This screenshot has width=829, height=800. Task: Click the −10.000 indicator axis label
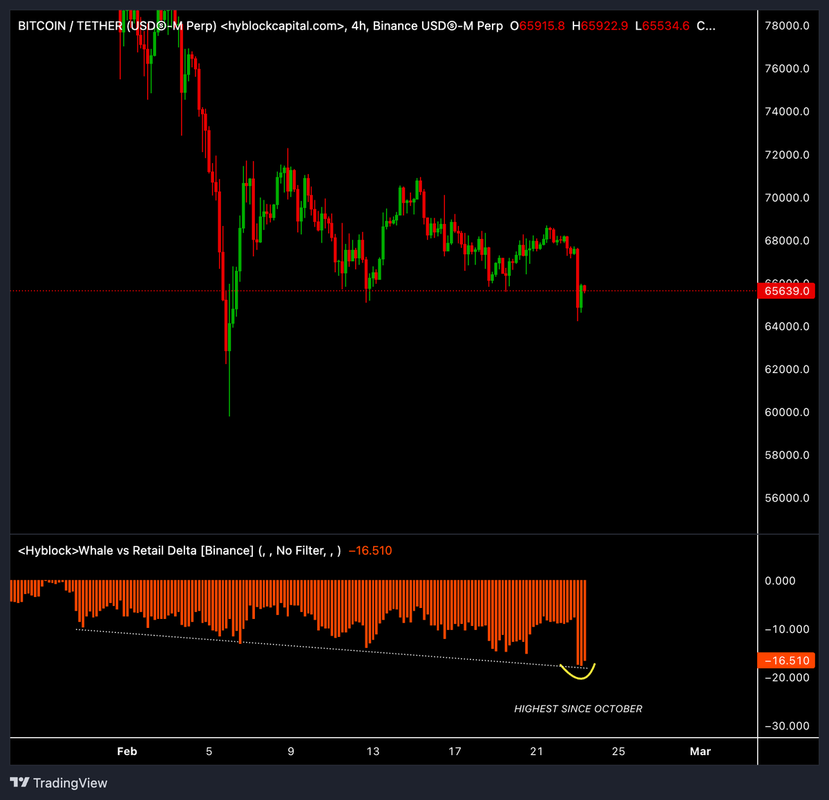tap(787, 629)
